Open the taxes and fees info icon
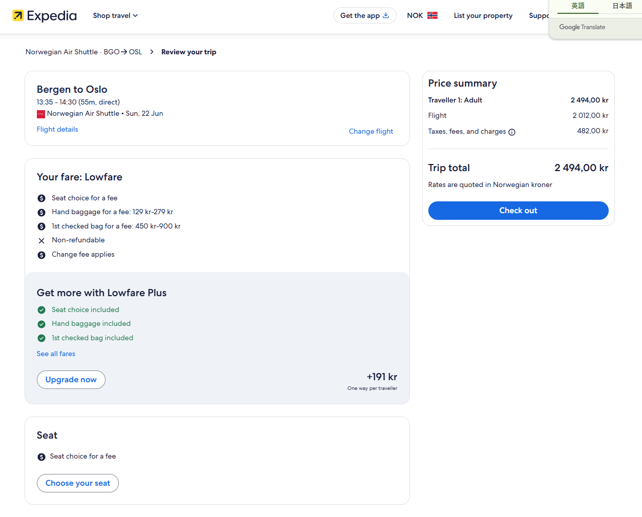The width and height of the screenshot is (642, 517). [x=512, y=132]
